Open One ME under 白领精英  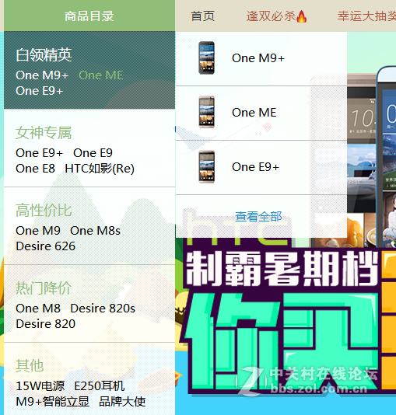(101, 75)
